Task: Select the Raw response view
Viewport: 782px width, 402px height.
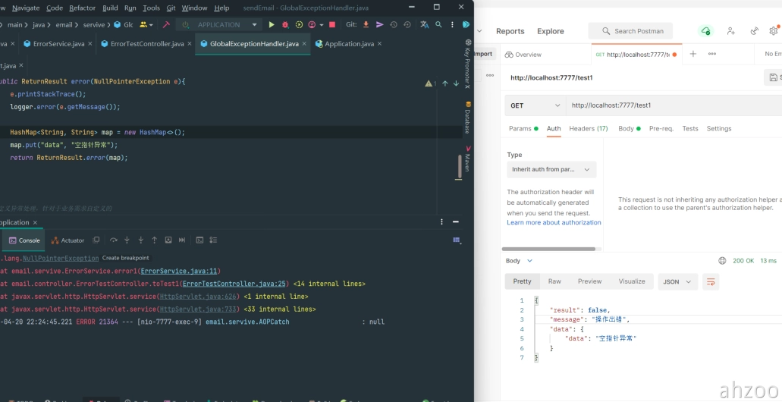Action: 554,281
